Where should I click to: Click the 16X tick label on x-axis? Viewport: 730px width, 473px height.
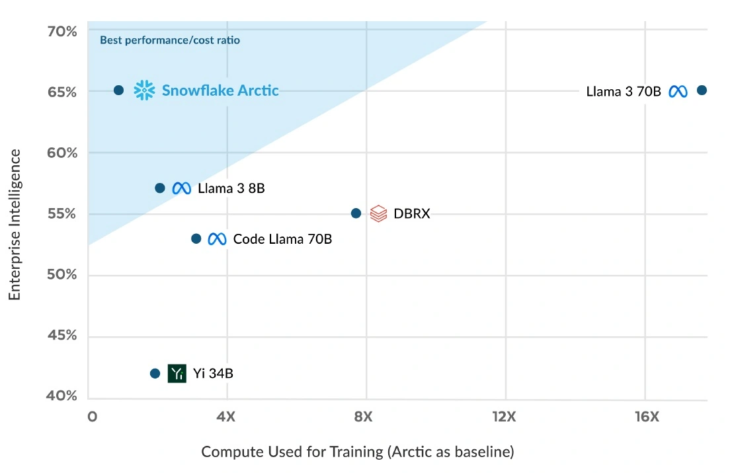(x=647, y=417)
